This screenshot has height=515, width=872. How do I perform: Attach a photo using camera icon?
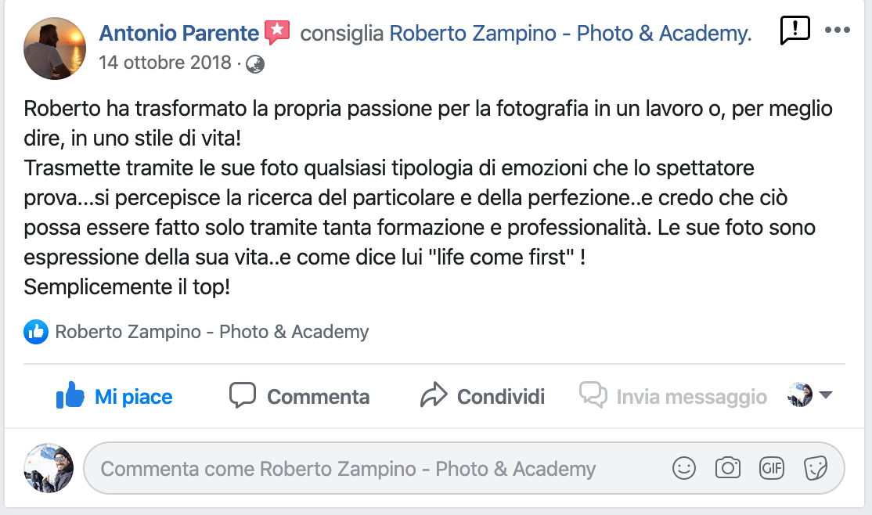728,469
